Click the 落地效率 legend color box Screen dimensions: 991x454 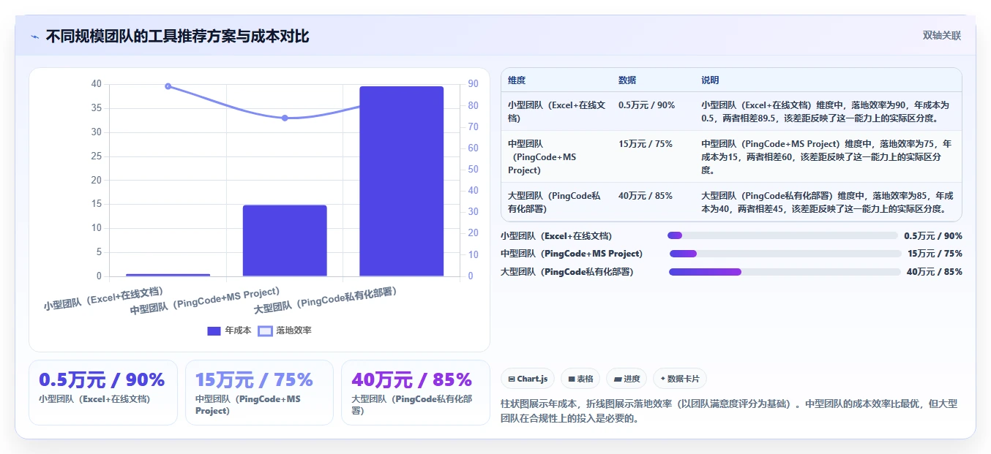(265, 330)
